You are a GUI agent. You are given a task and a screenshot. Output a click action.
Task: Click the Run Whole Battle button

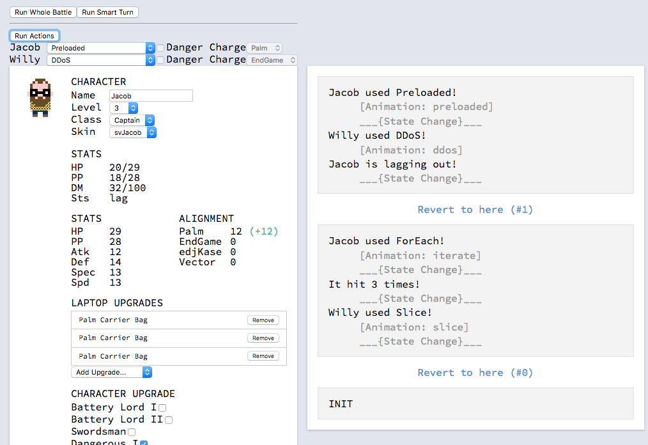[43, 12]
